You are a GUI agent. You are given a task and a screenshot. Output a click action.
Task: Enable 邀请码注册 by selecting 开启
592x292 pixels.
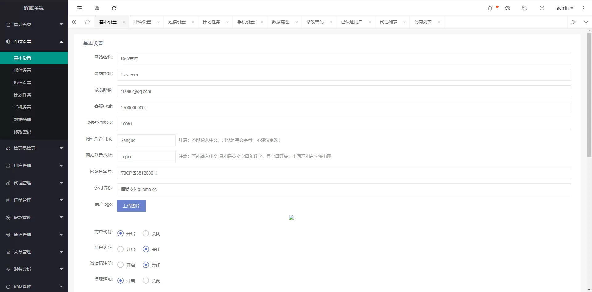coord(121,265)
